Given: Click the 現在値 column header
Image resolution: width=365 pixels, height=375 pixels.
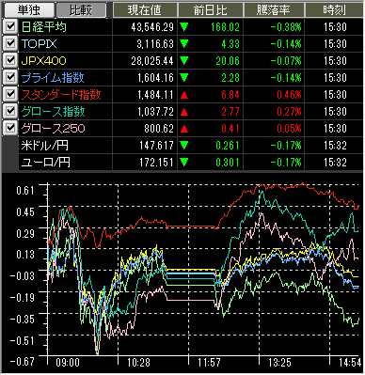Looking at the screenshot, I should [145, 10].
